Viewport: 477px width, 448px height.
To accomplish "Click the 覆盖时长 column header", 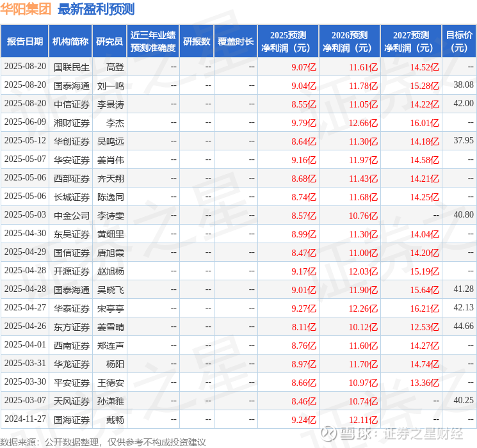I will point(236,42).
